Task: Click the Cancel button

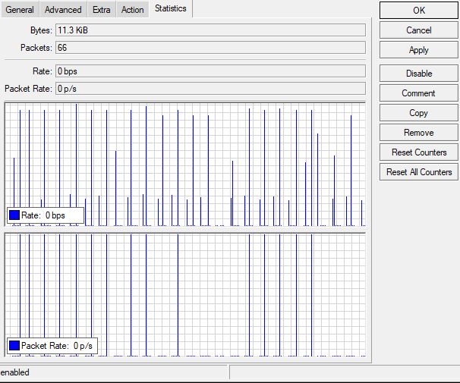Action: (x=419, y=30)
